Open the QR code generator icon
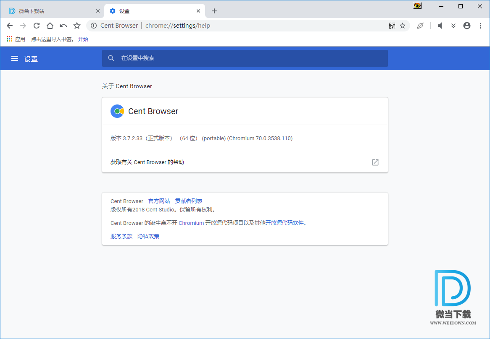 click(x=392, y=26)
